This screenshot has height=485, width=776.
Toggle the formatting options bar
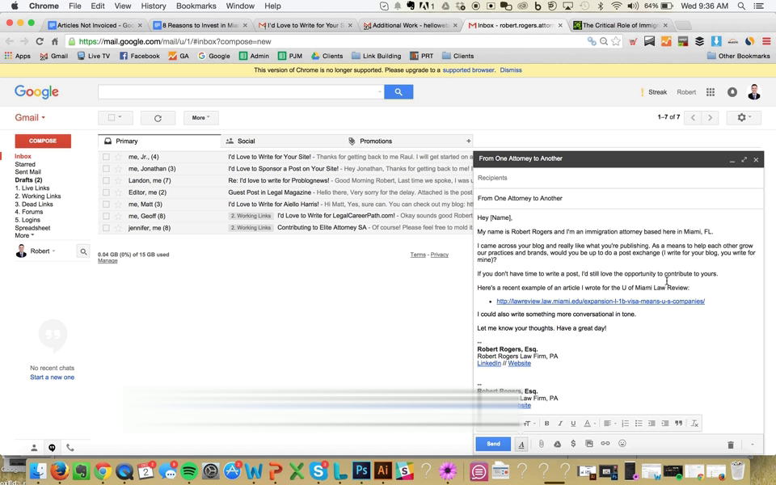[x=521, y=444]
